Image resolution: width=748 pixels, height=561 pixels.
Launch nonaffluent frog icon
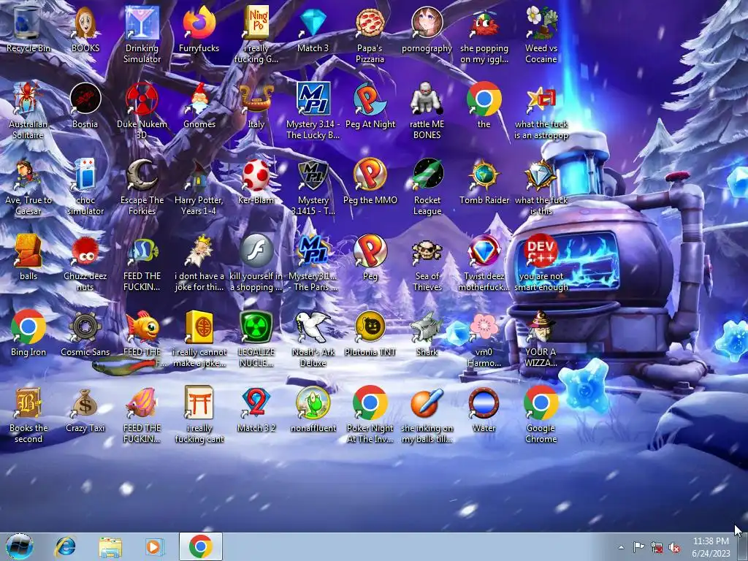click(313, 409)
